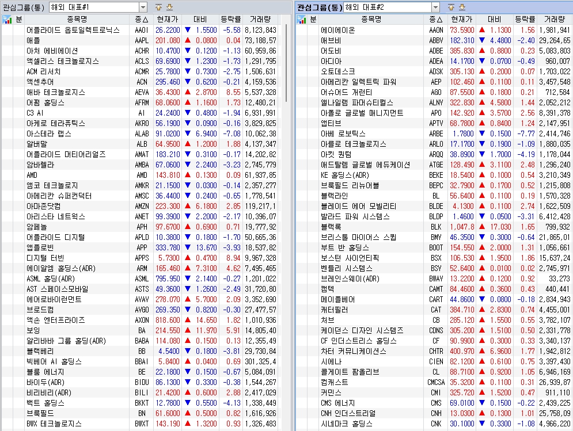Screen dimensions: 573x431
Task: Click the 블랙베리 stock name
Action: [x=40, y=351]
